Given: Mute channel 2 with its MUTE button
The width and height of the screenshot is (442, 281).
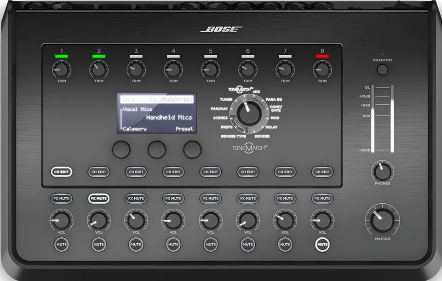Looking at the screenshot, I should coord(99,244).
